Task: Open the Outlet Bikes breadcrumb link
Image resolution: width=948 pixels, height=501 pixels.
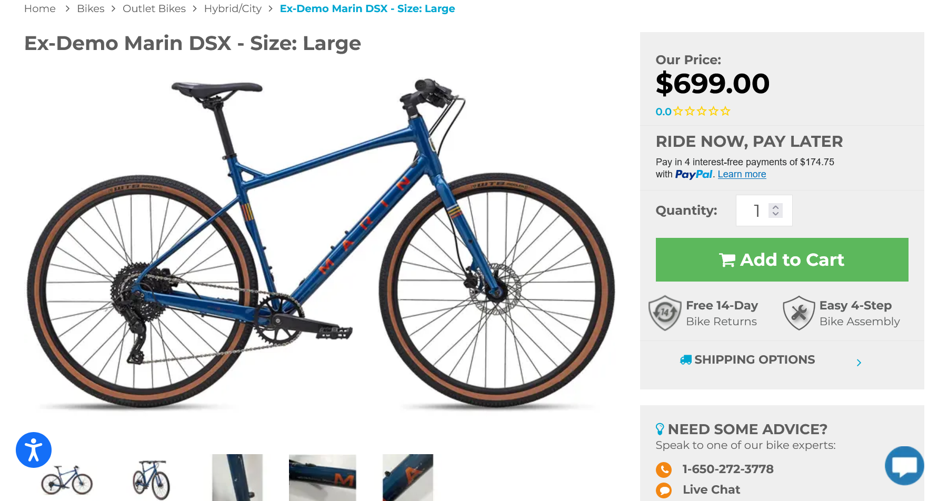Action: [x=154, y=9]
